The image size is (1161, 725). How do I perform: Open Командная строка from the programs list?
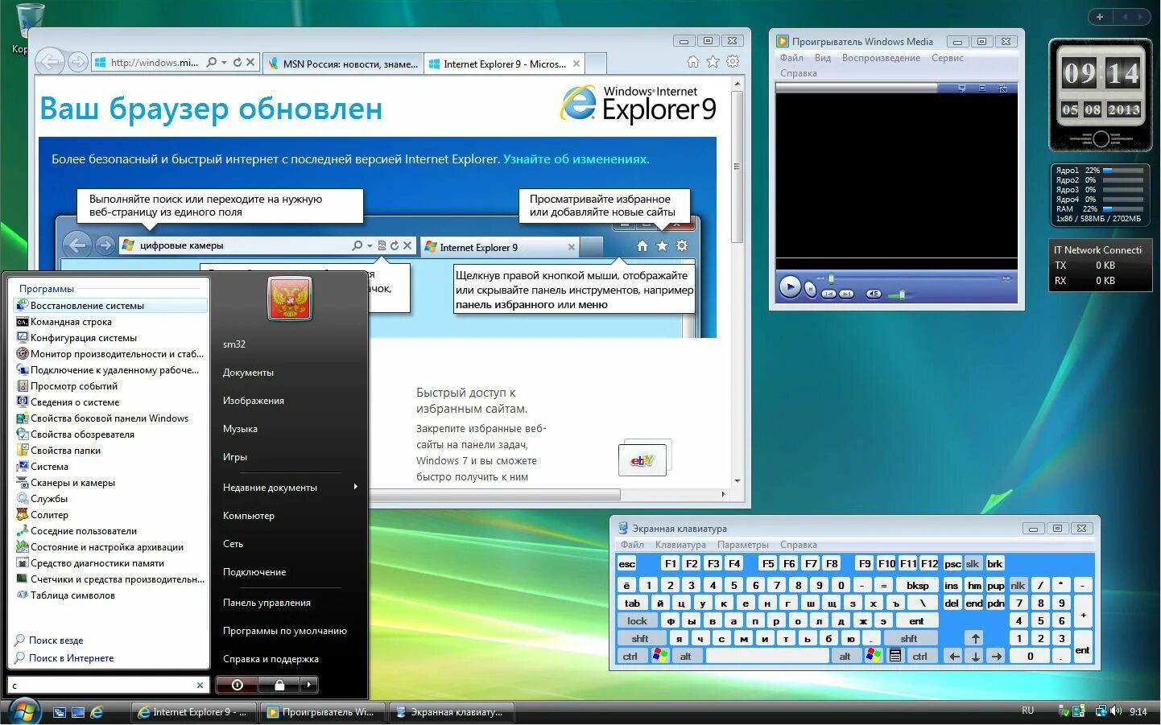pos(71,322)
